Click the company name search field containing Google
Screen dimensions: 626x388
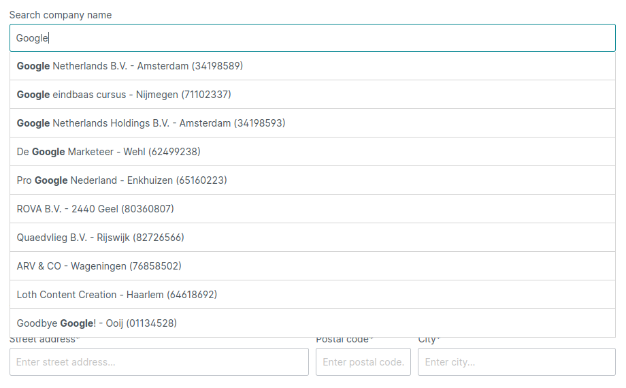312,38
